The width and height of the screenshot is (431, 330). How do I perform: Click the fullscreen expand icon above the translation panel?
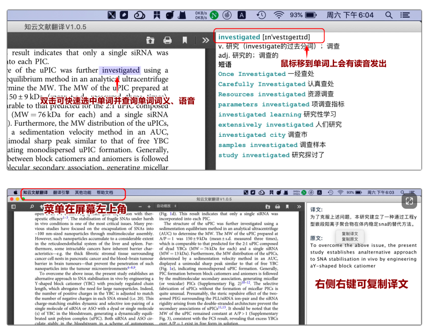tap(409, 202)
